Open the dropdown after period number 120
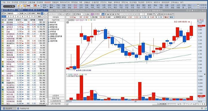The image size is (208, 111). click(x=144, y=14)
